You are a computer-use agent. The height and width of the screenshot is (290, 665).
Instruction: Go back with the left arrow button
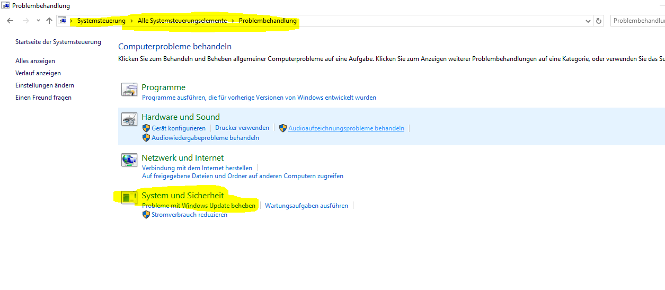click(10, 21)
